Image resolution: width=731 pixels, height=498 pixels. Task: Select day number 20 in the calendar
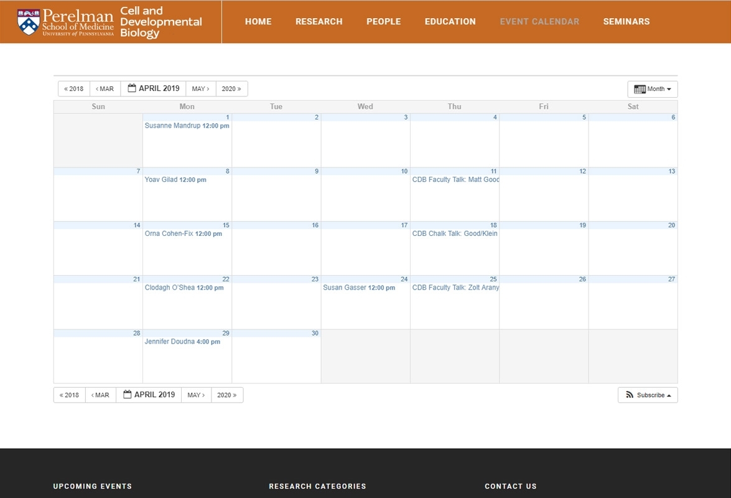672,226
